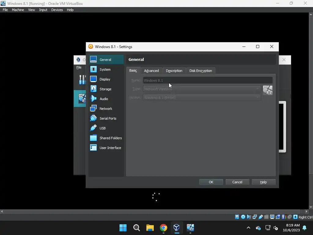This screenshot has width=313, height=235.
Task: Switch to the Advanced tab
Action: tap(151, 71)
